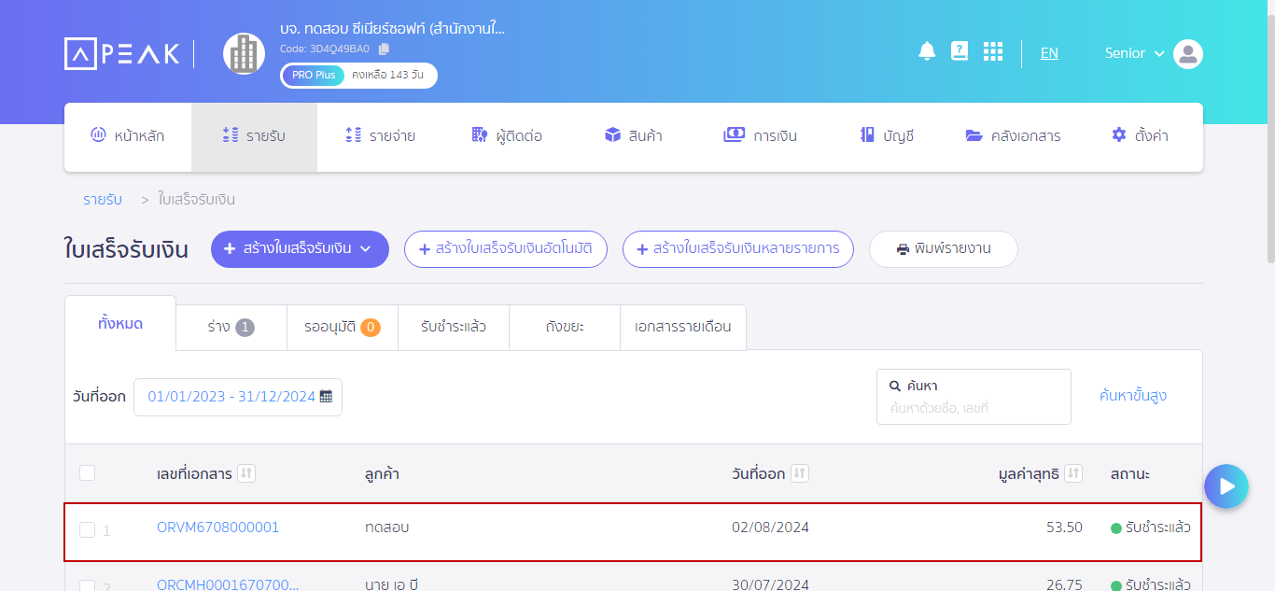Viewport: 1275px width, 591px height.
Task: Select ทั้งหมด tab
Action: point(120,323)
